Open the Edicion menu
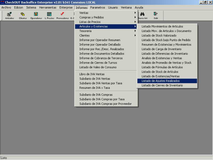The image size is (213, 160). tap(19, 7)
